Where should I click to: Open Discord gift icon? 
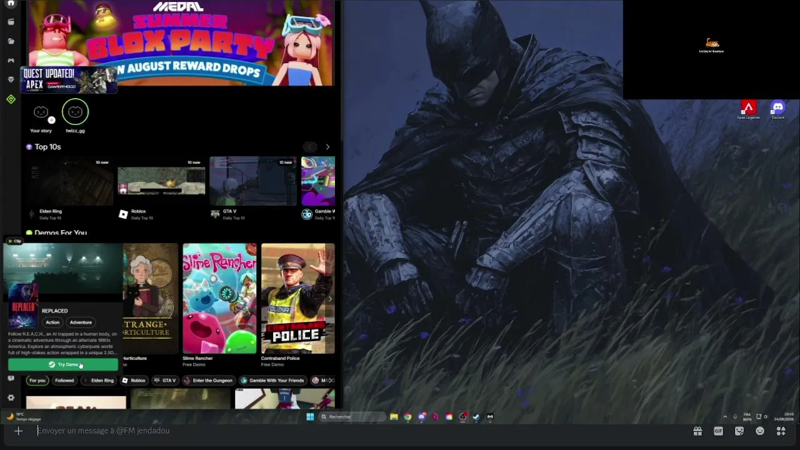[697, 431]
